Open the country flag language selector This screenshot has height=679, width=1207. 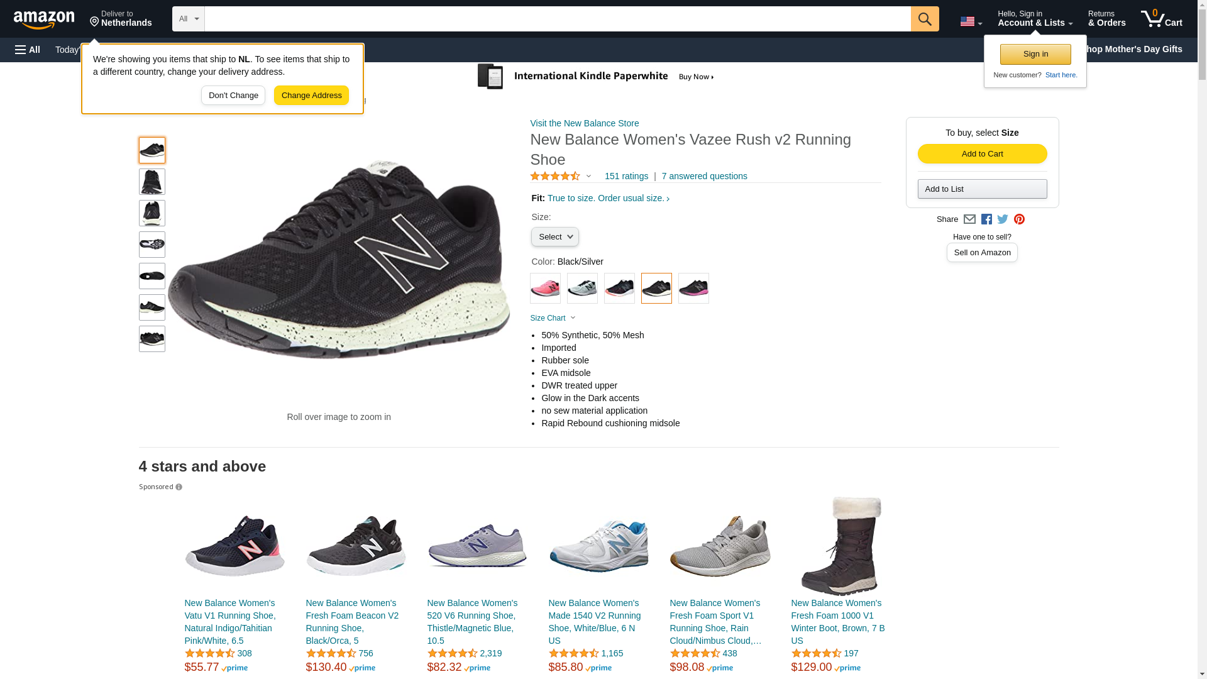point(971,22)
